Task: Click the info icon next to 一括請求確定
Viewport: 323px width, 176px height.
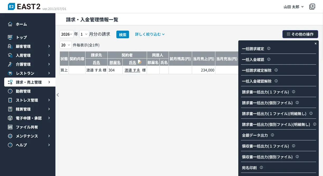Action: 269,49
